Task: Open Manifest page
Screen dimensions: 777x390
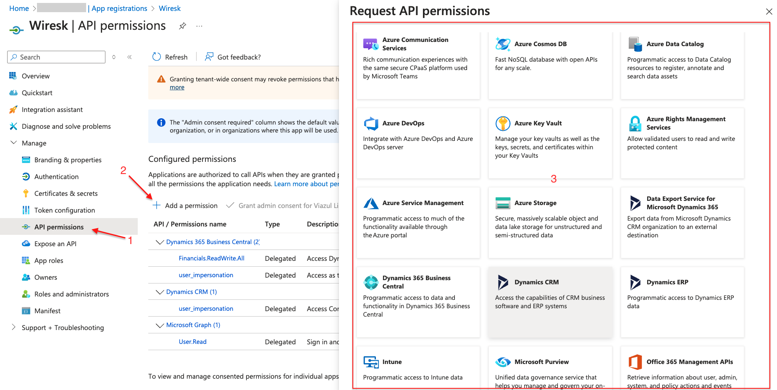Action: pyautogui.click(x=47, y=311)
